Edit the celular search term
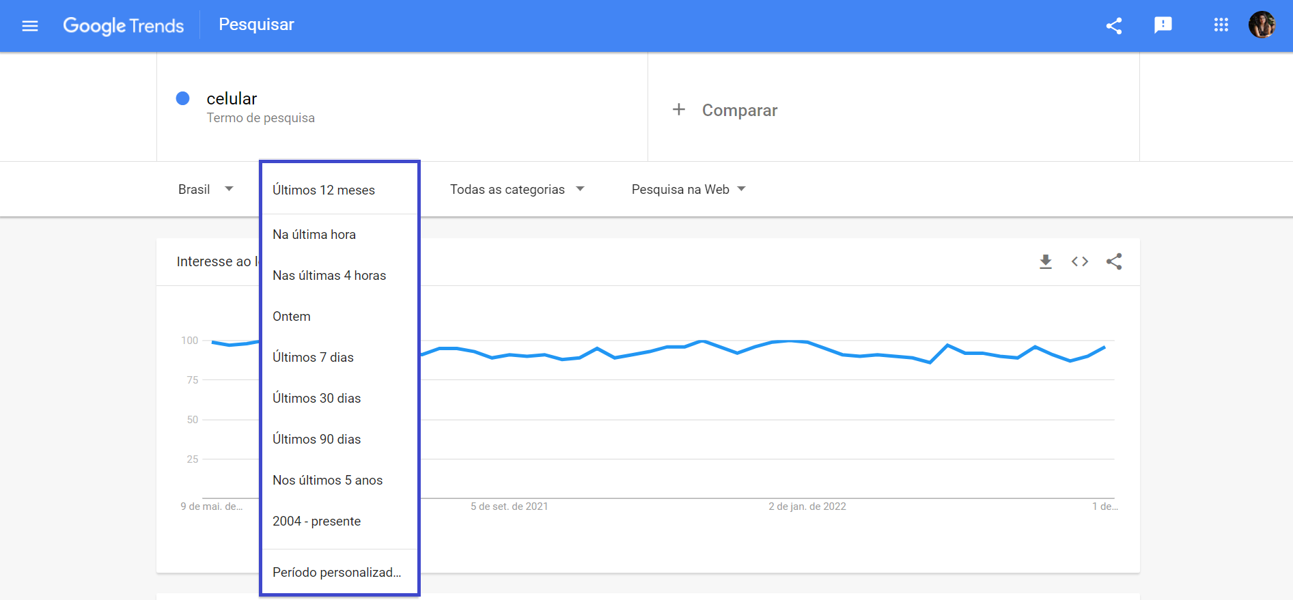This screenshot has height=600, width=1293. coord(232,98)
